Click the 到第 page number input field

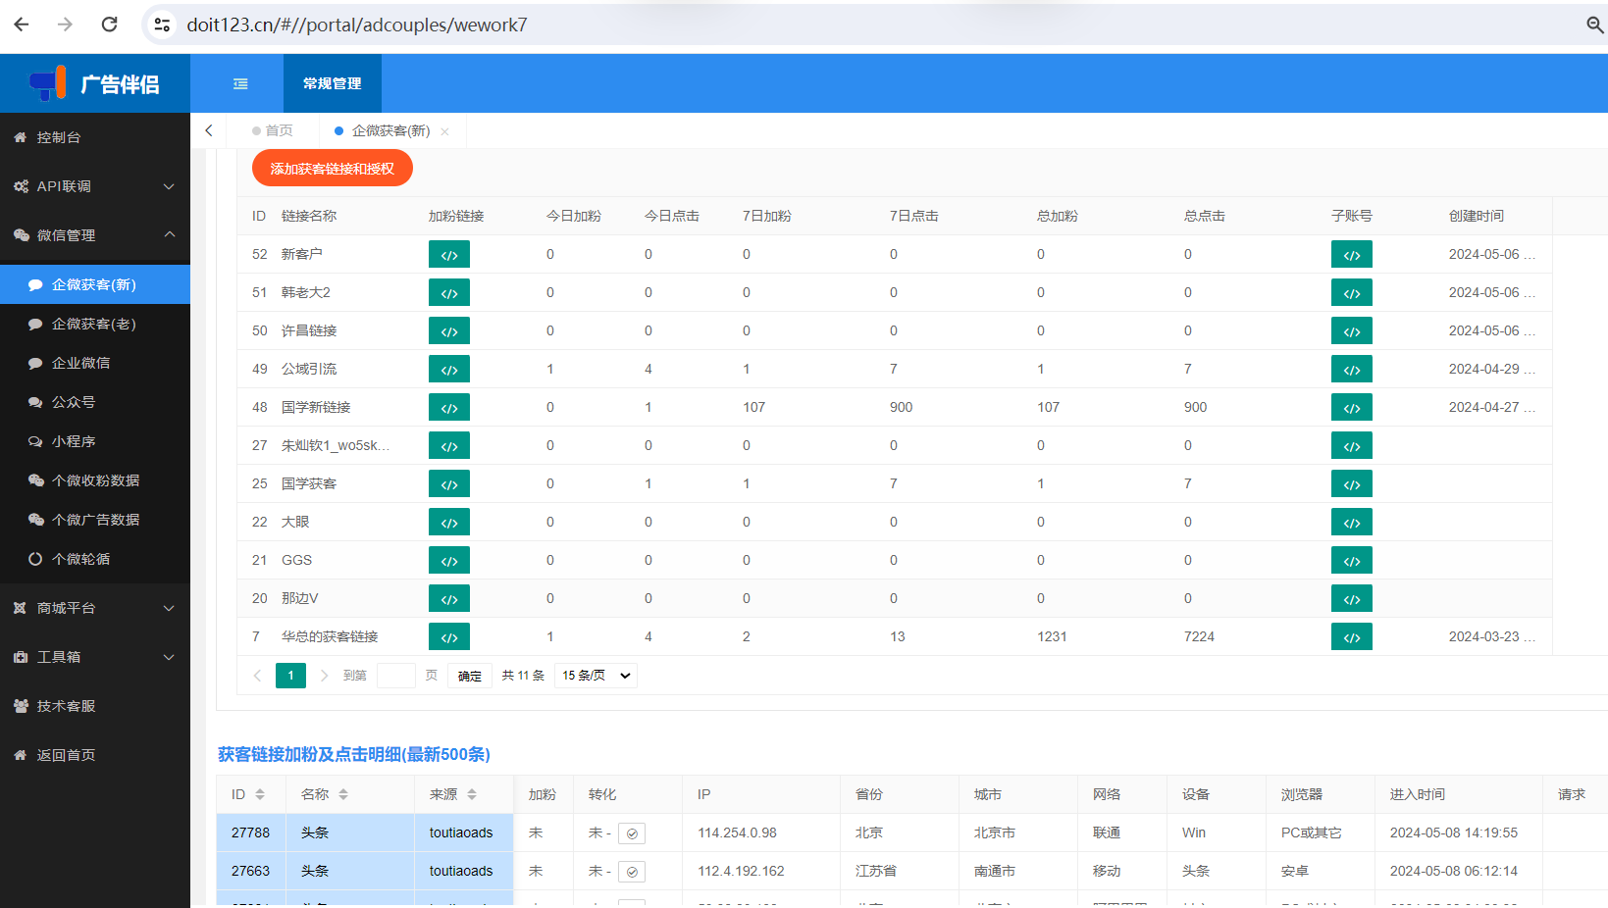click(x=396, y=676)
